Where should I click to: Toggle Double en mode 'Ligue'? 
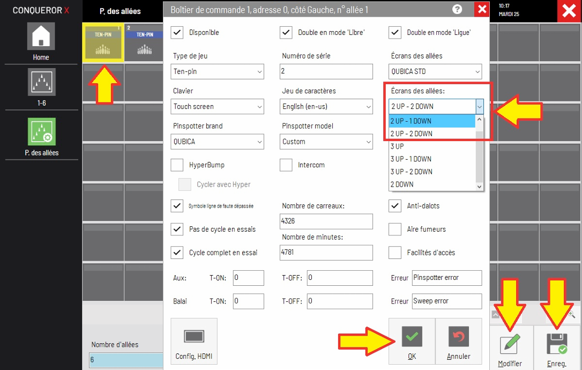(x=395, y=32)
